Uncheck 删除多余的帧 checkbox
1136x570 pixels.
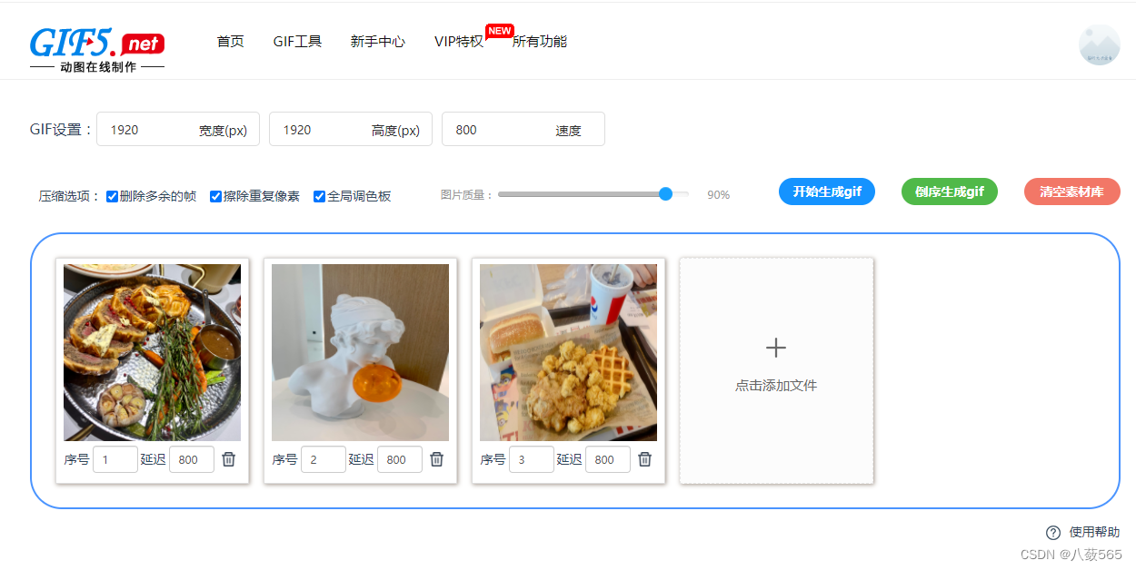tap(113, 196)
